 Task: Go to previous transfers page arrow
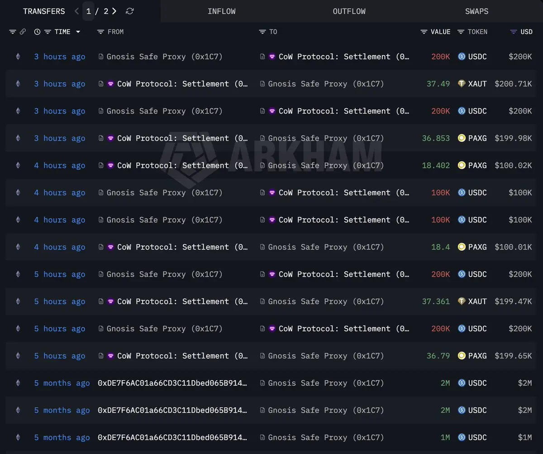coord(77,11)
